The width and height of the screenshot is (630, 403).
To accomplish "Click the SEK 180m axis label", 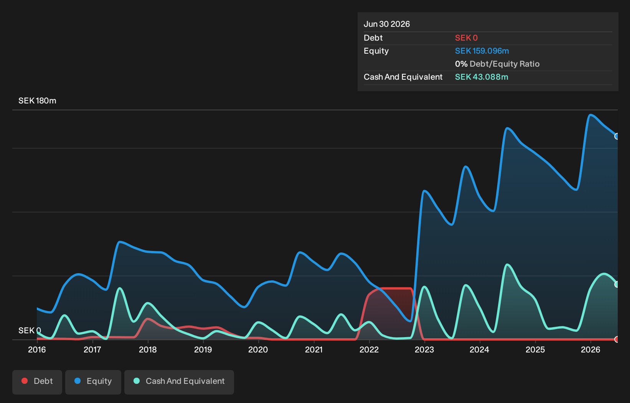I will point(37,101).
